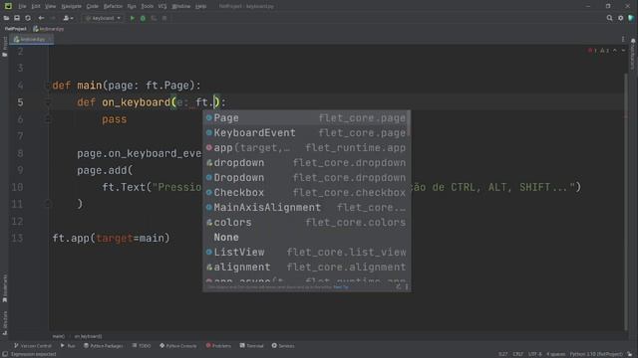The image size is (638, 358).
Task: Open the Window menu
Action: (x=181, y=6)
